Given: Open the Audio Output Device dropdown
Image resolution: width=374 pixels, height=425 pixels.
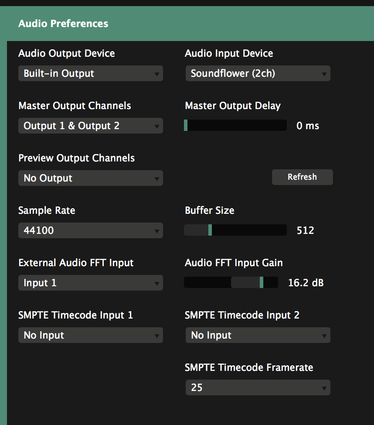Looking at the screenshot, I should pos(90,73).
